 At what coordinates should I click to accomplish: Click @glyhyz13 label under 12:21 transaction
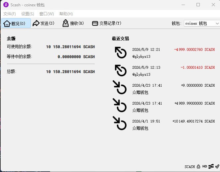click(141, 56)
